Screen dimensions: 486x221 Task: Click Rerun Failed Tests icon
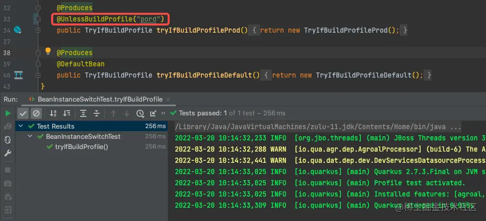click(8, 127)
